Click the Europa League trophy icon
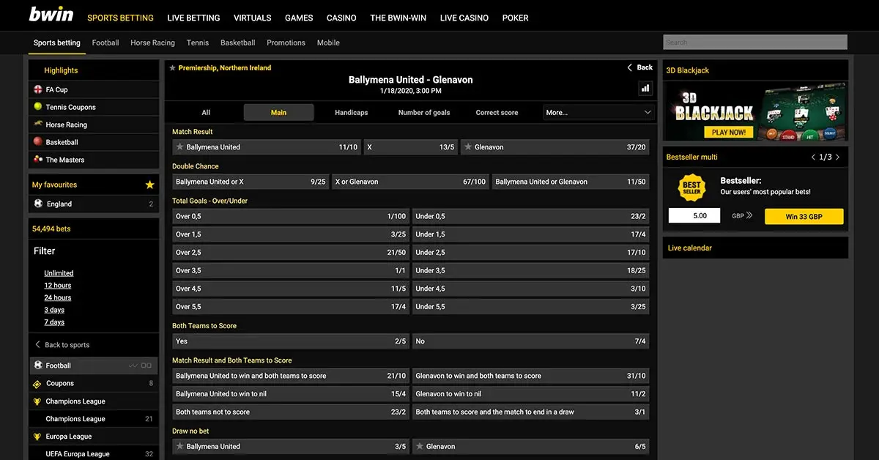Screen dimensions: 879x460 37,437
